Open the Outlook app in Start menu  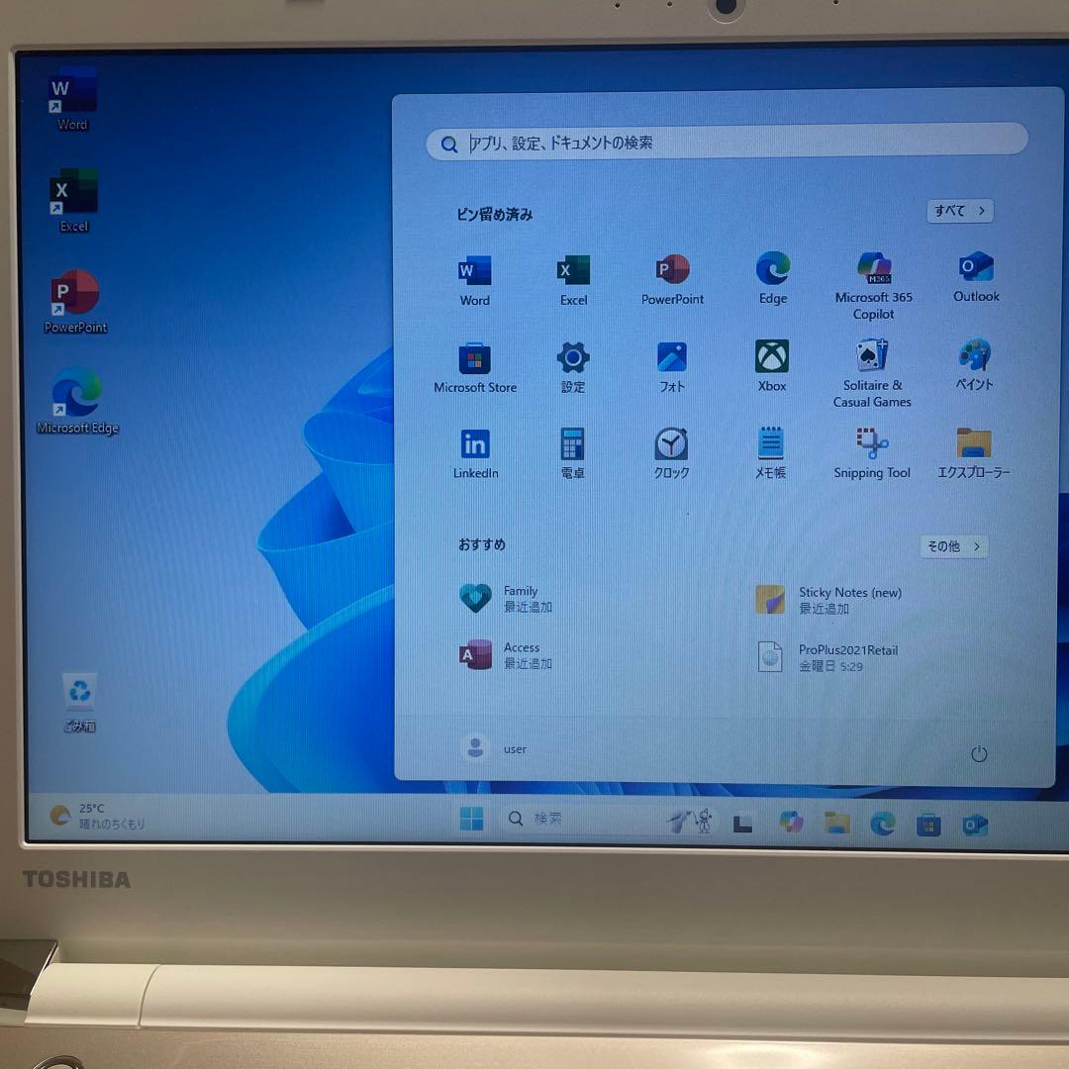(975, 268)
